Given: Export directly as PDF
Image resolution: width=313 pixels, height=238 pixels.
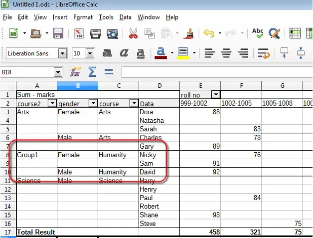Looking at the screenshot, I should [x=79, y=33].
